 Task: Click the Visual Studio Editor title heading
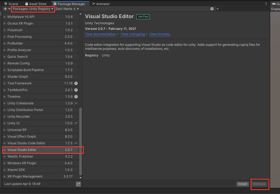pyautogui.click(x=109, y=16)
